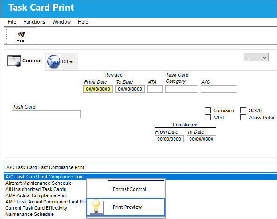Focus the Revised From Date field
The image size is (277, 219).
point(98,89)
